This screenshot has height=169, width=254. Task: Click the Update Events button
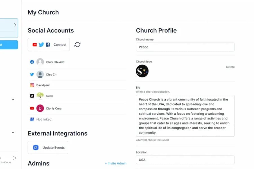tap(48, 148)
